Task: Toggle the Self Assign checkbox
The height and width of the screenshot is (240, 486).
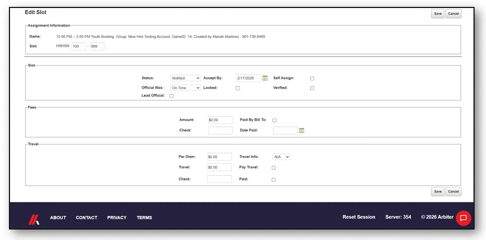Action: (312, 78)
